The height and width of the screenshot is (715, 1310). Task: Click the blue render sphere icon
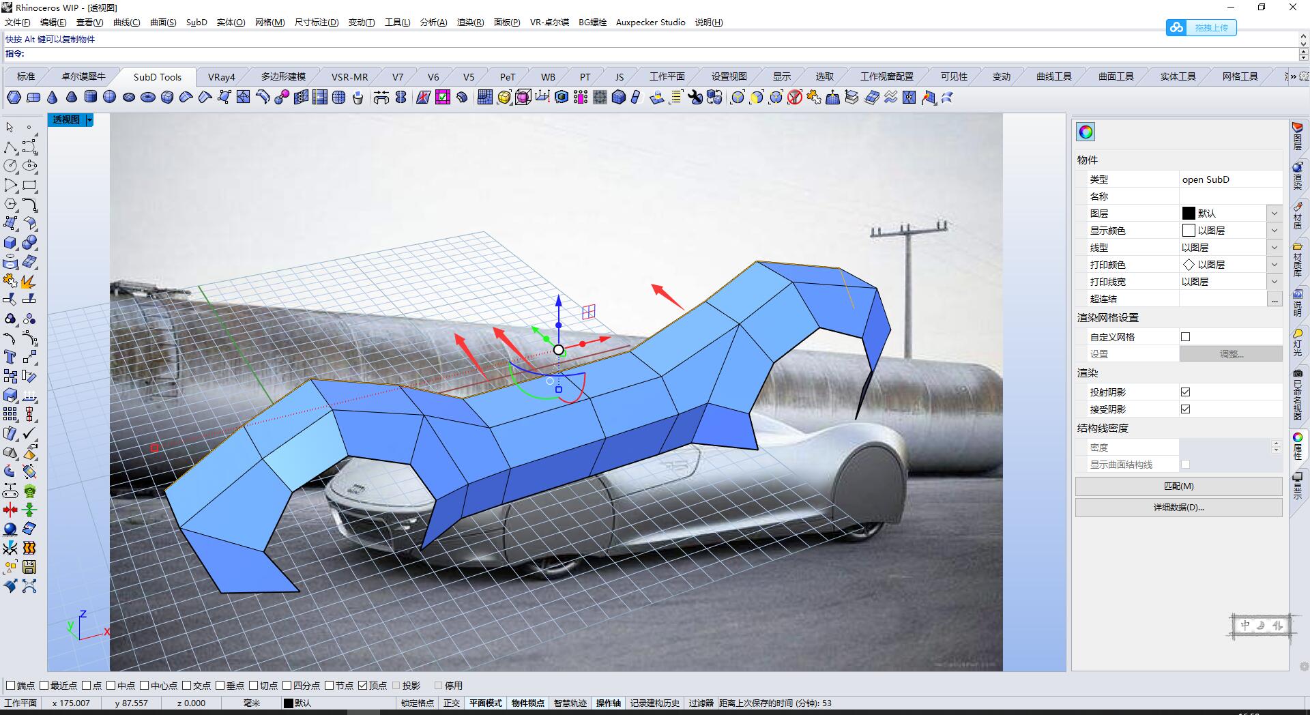10,529
